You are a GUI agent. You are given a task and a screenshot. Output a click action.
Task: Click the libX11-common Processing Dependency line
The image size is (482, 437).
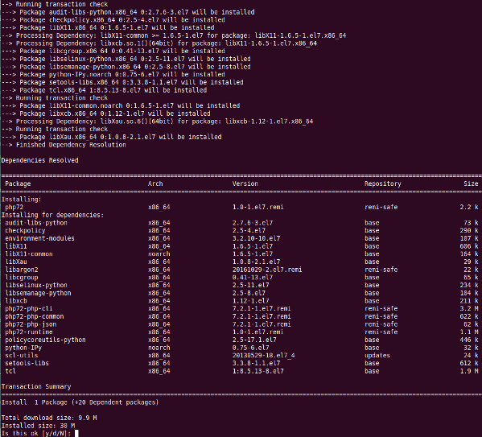(x=174, y=35)
